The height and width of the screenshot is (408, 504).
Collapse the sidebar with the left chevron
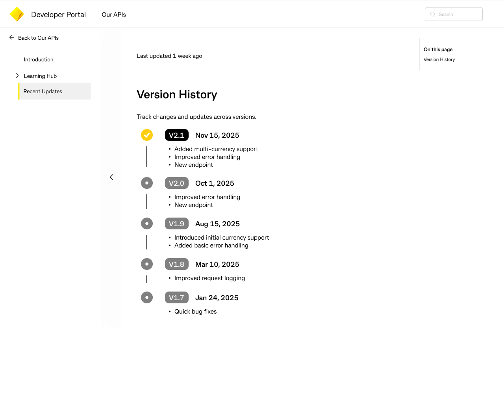click(x=111, y=177)
